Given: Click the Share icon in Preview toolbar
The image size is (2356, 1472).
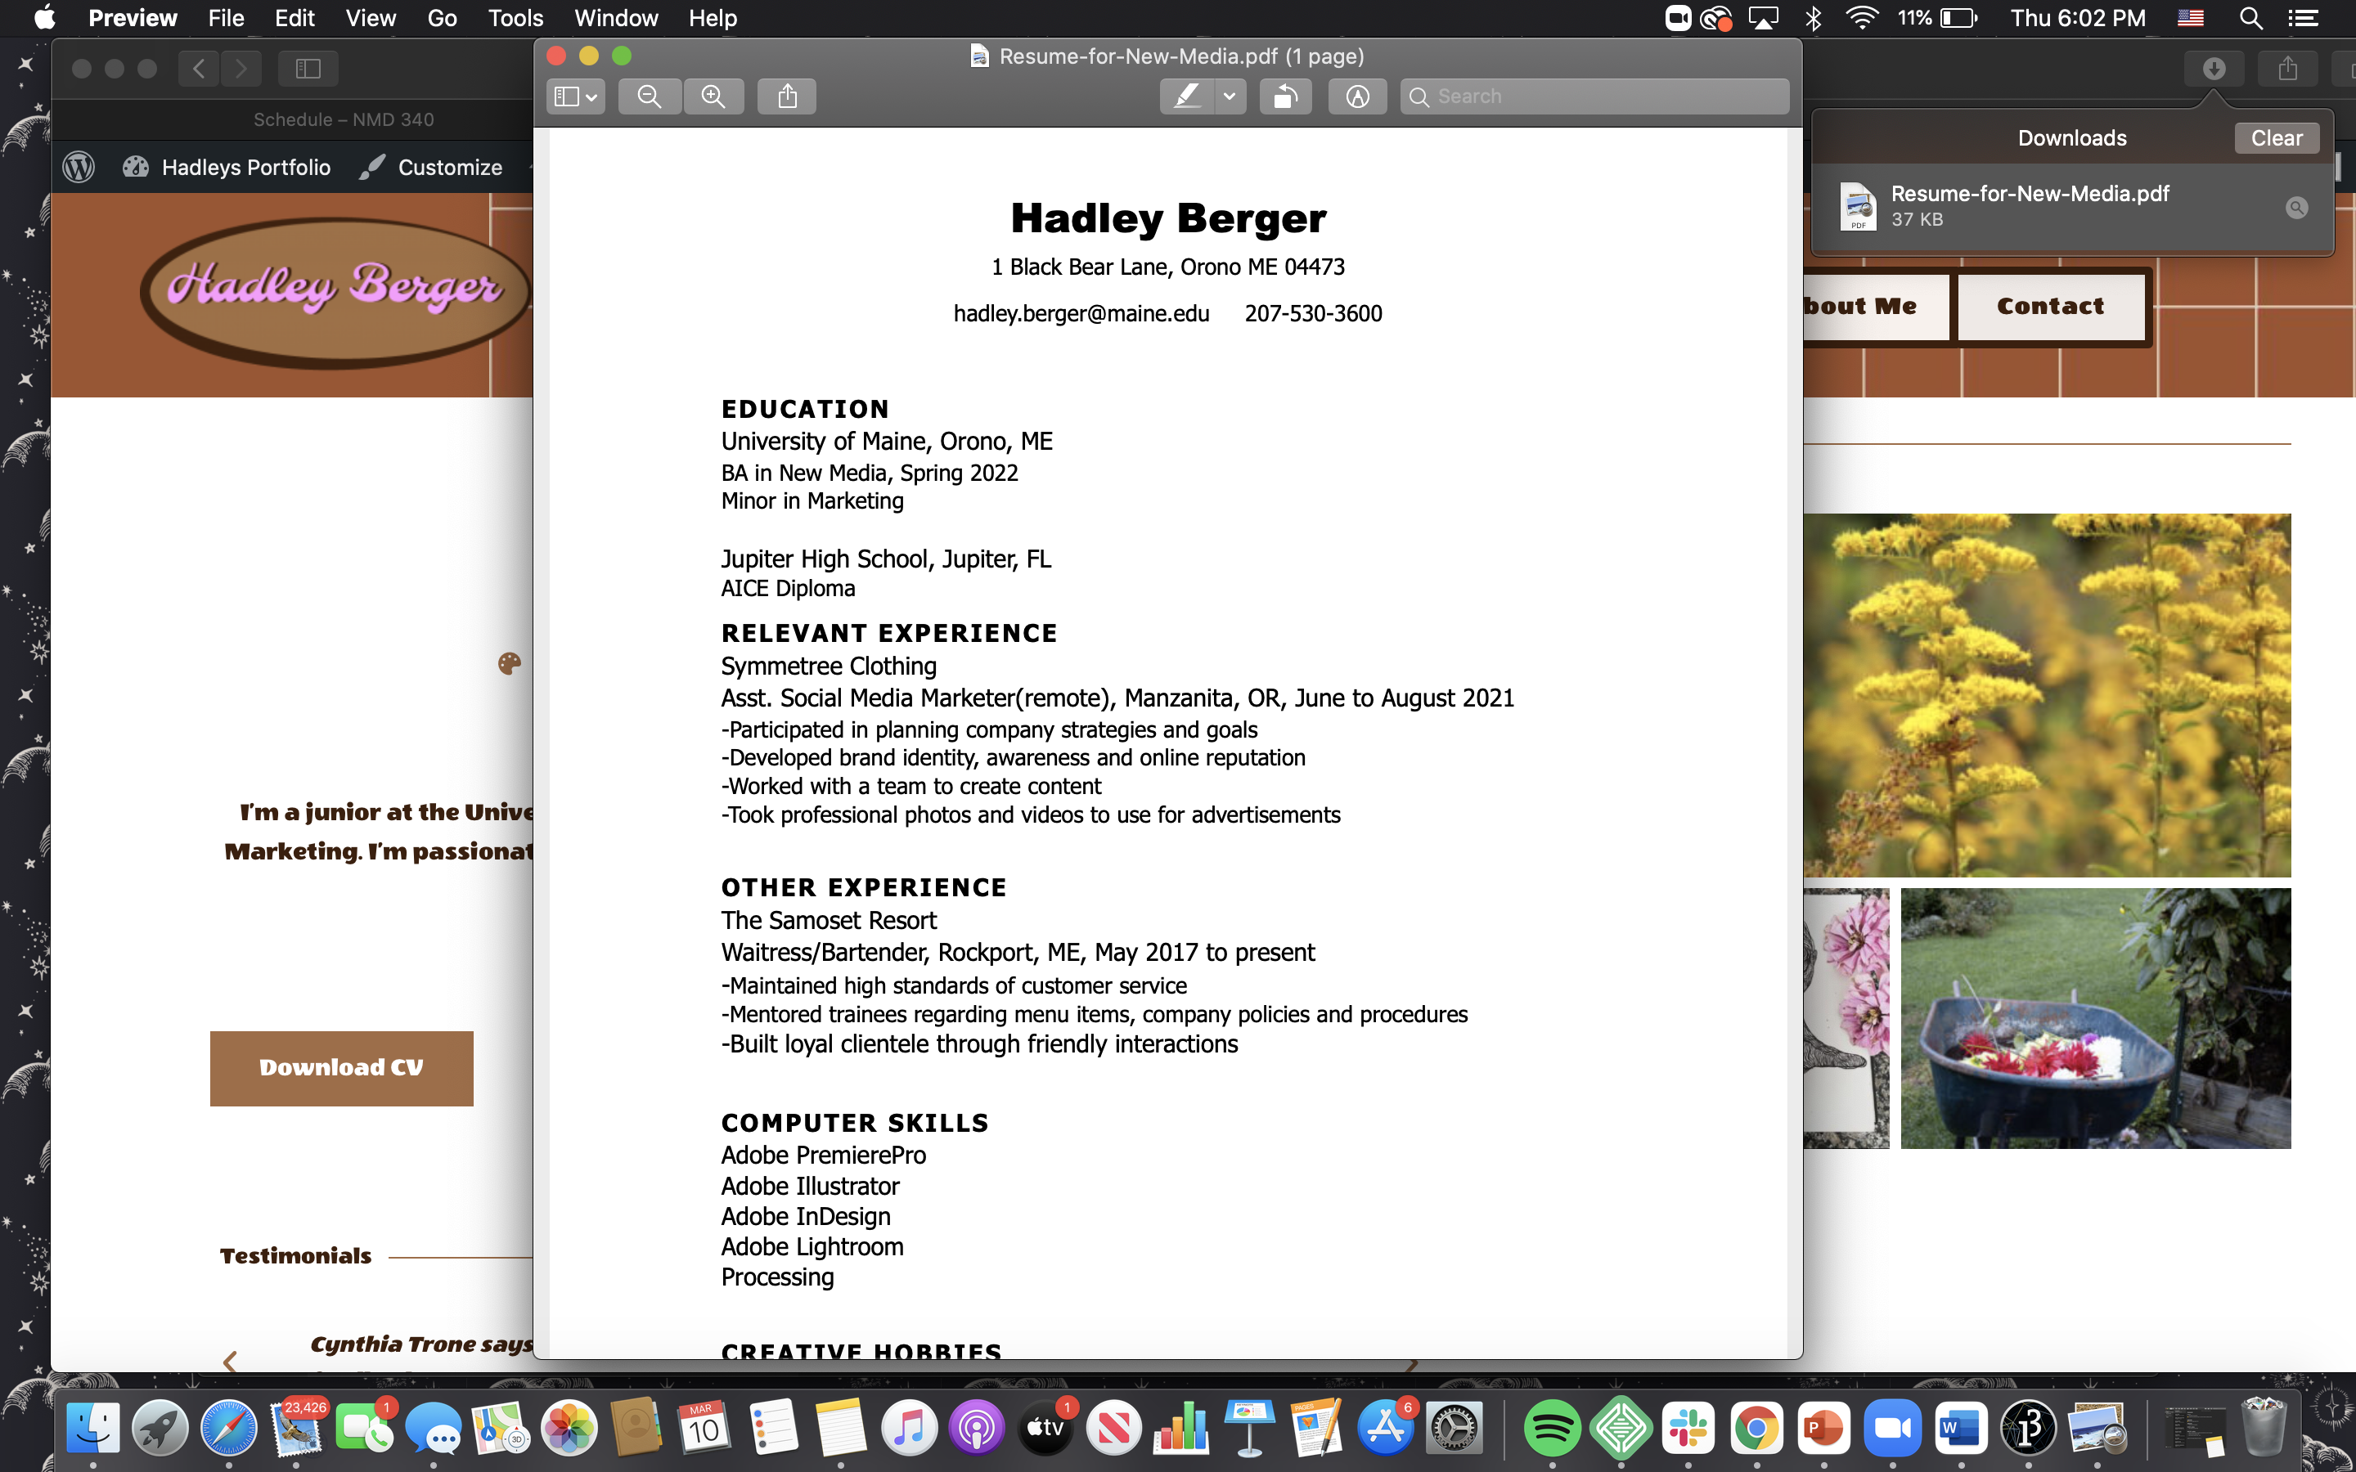Looking at the screenshot, I should coord(788,96).
